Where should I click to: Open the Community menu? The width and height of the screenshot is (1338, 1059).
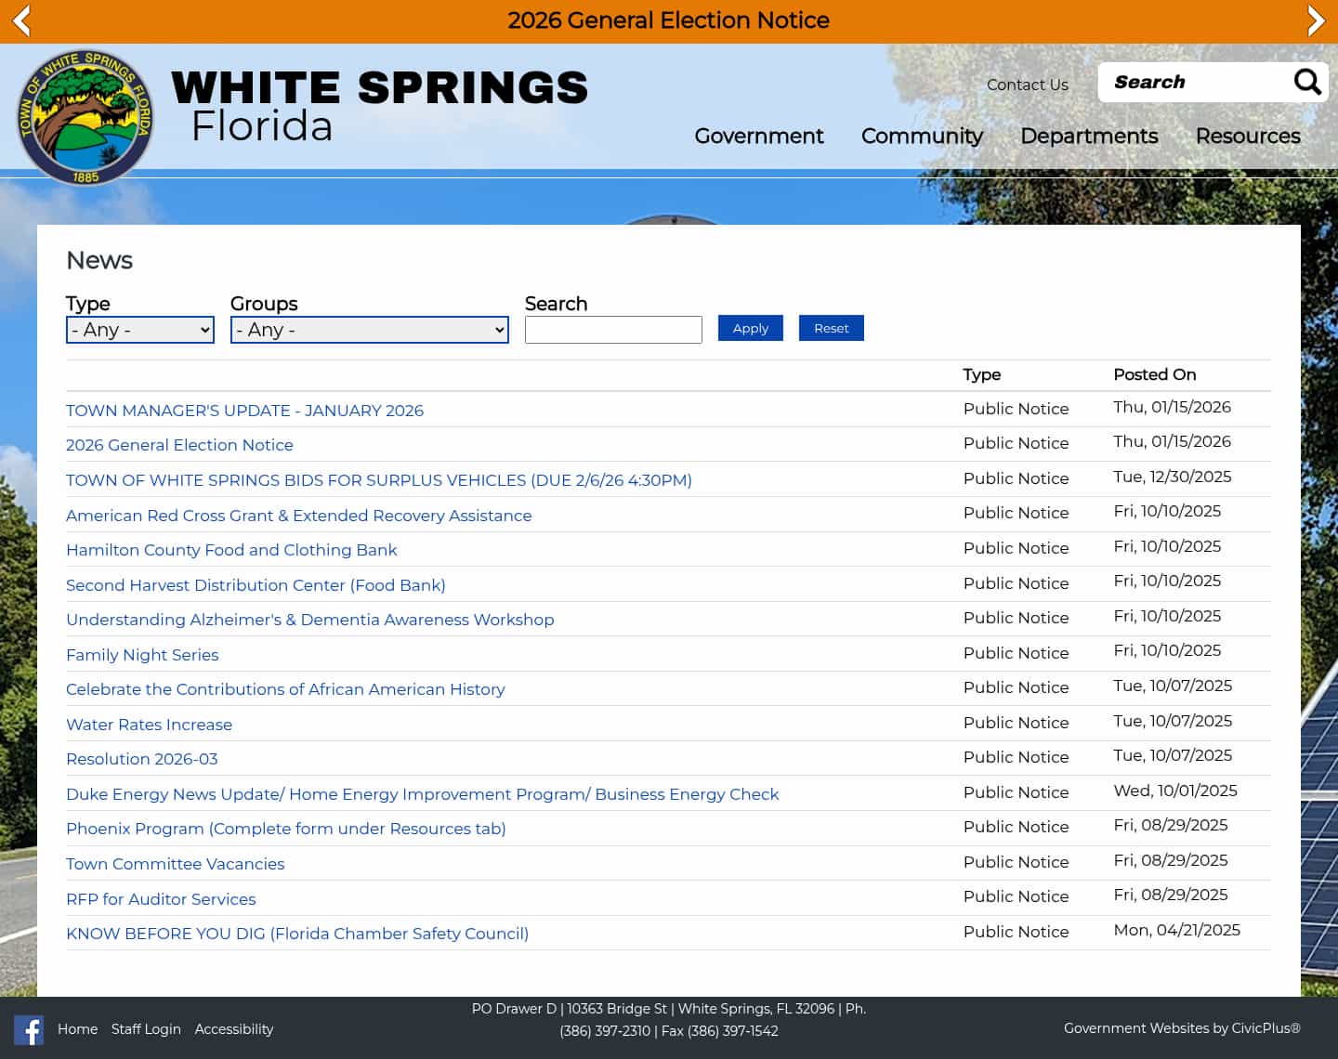click(x=921, y=137)
